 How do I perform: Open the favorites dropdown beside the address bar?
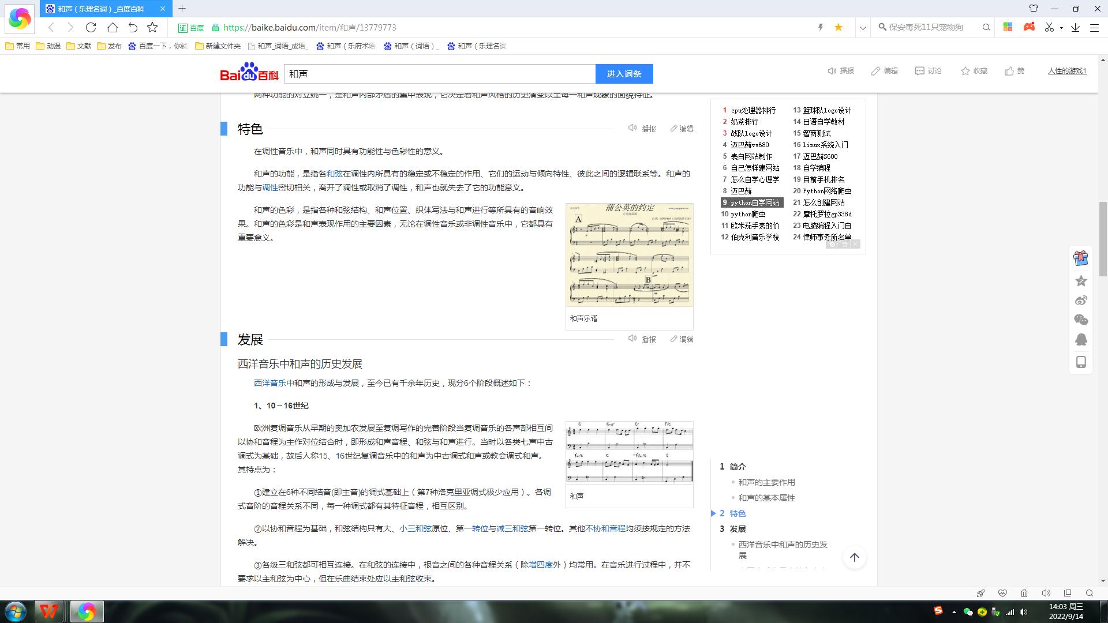click(x=863, y=27)
